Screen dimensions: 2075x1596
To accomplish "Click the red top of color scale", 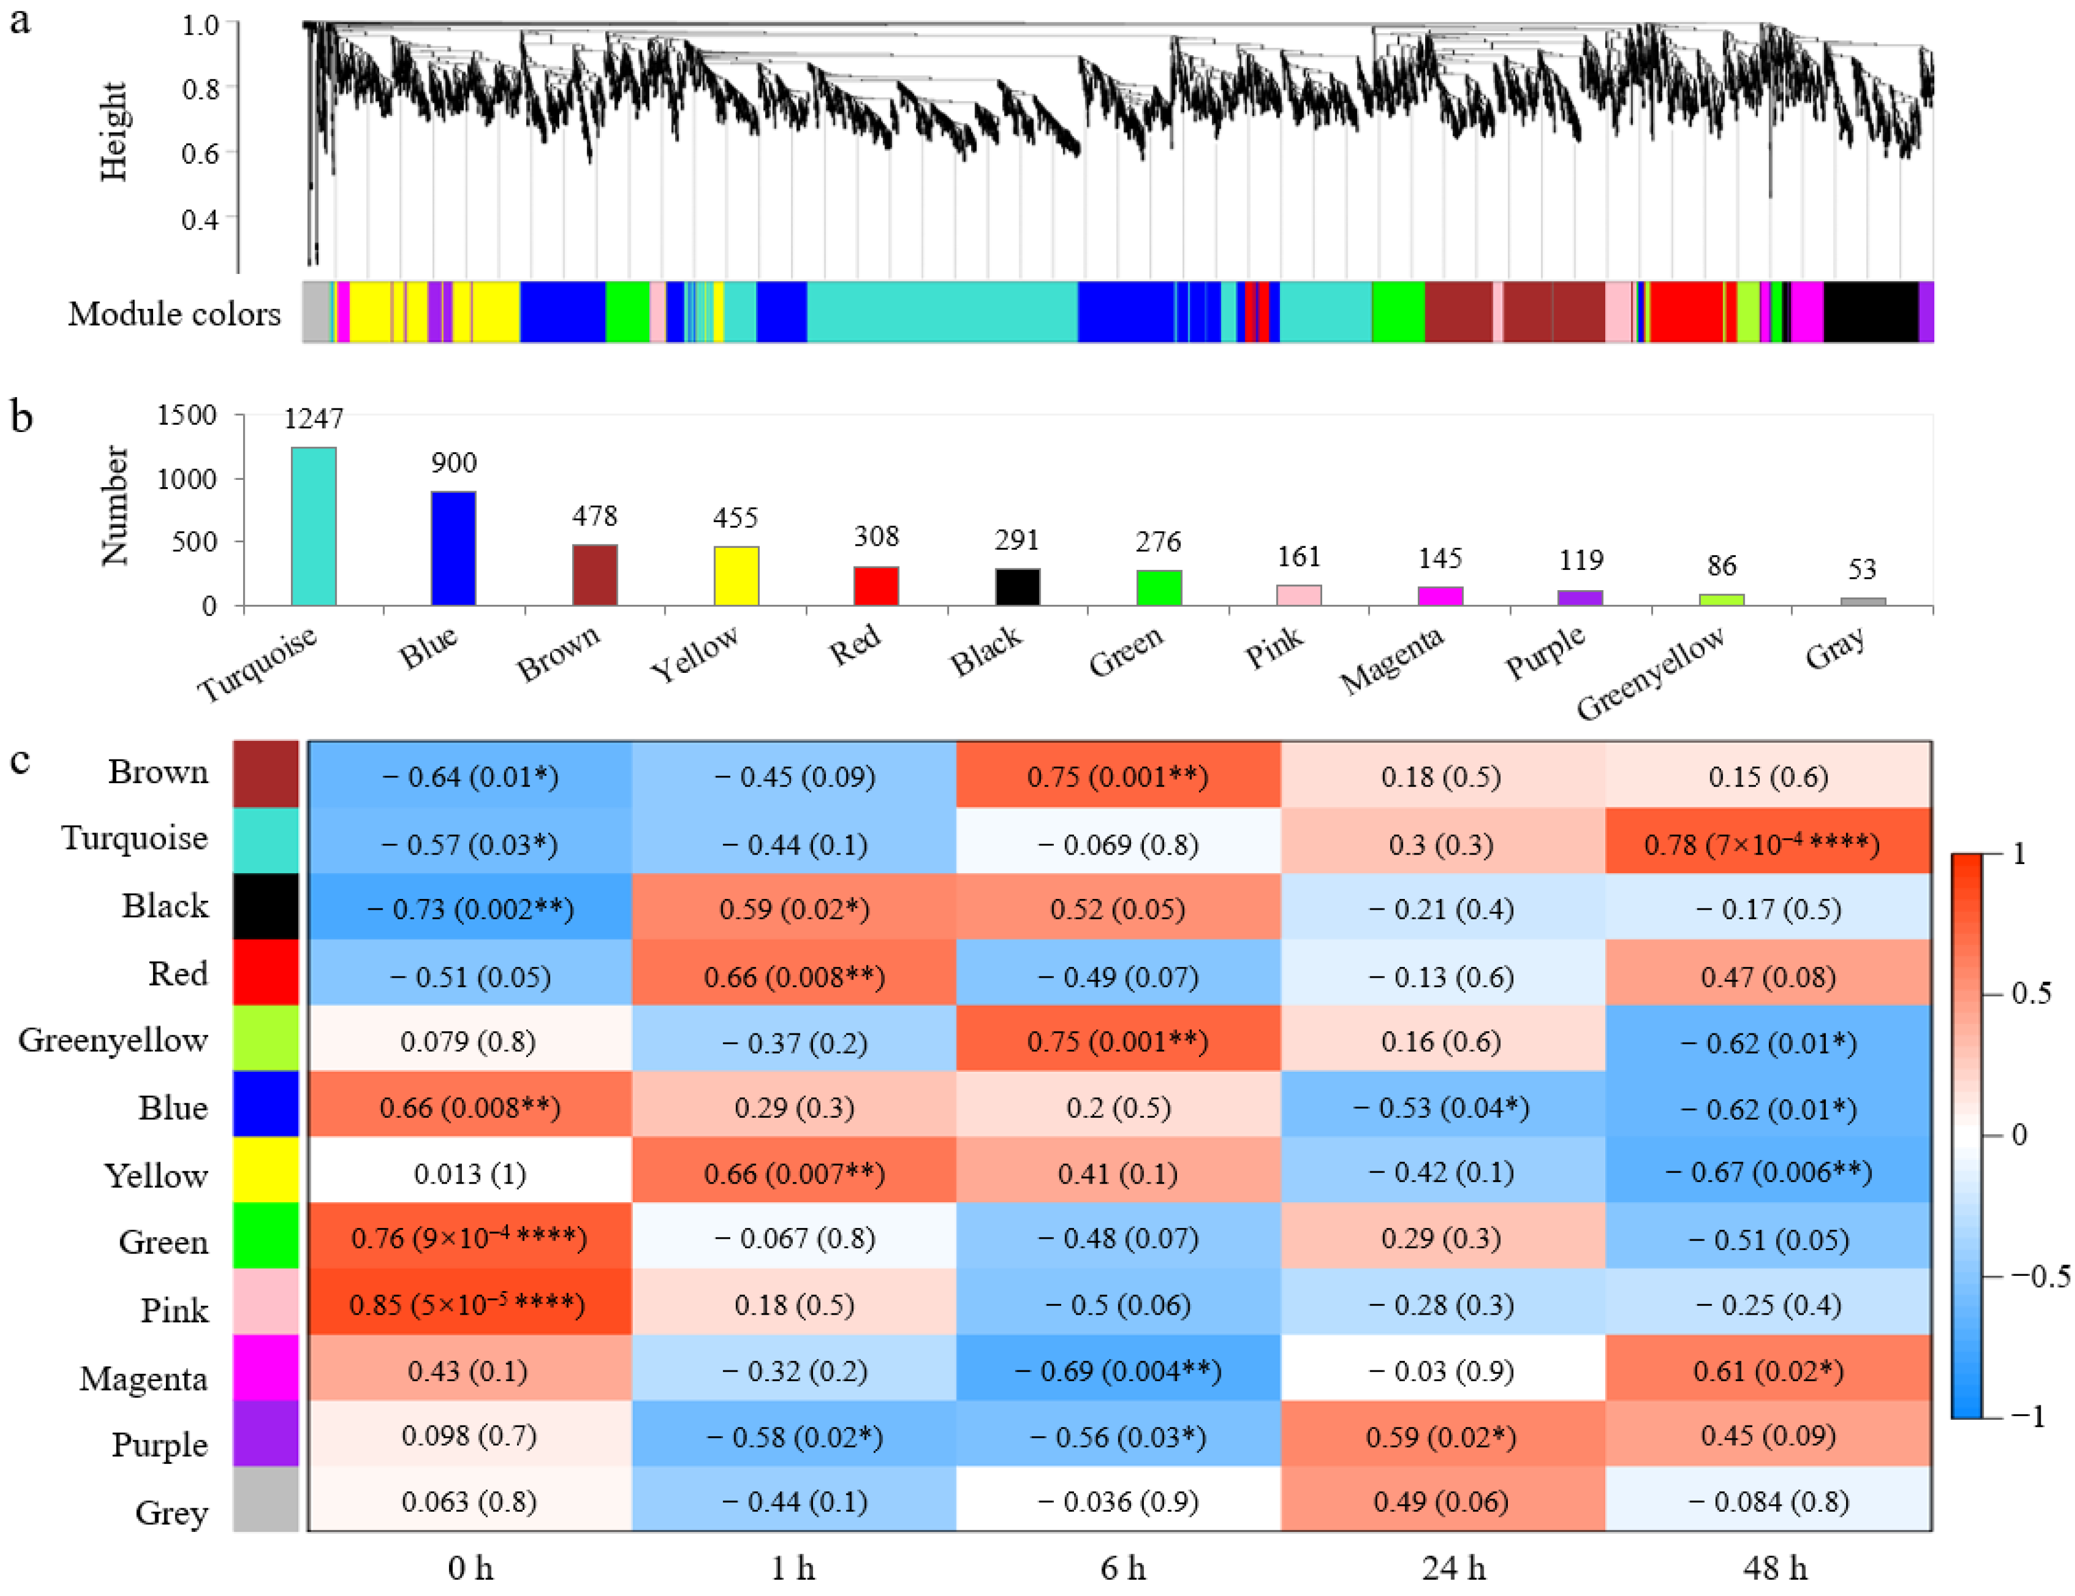I will [1966, 865].
